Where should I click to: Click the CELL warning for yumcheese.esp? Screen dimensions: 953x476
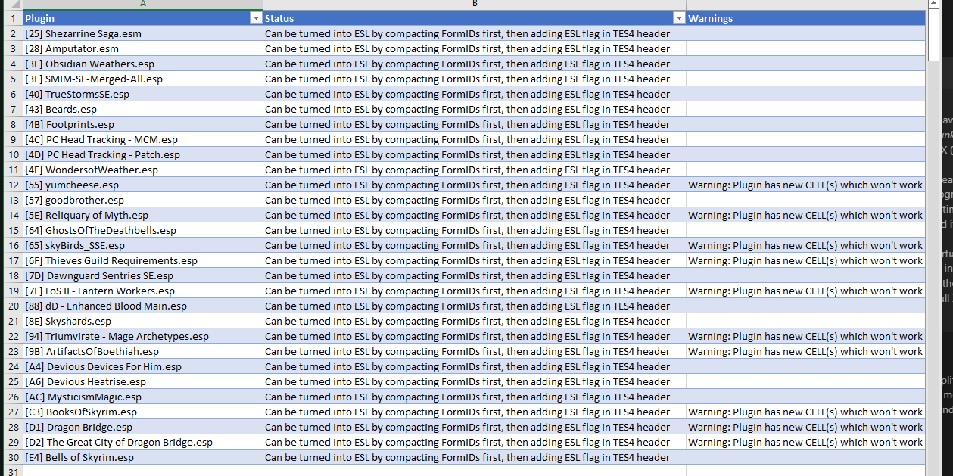tap(805, 185)
